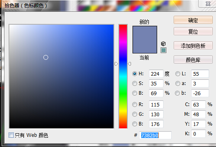Screen dimensions: 216x147
Task: Click the 度 unit label beside hue
Action: (167, 74)
